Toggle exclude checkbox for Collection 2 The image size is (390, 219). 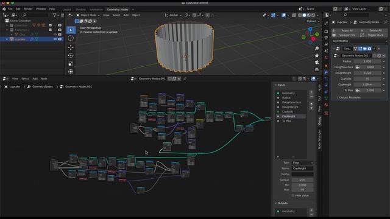pyautogui.click(x=51, y=30)
